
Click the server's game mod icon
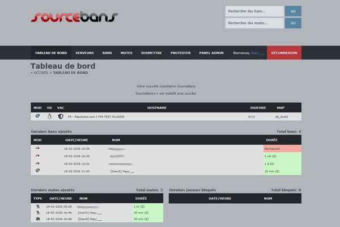pyautogui.click(x=37, y=116)
